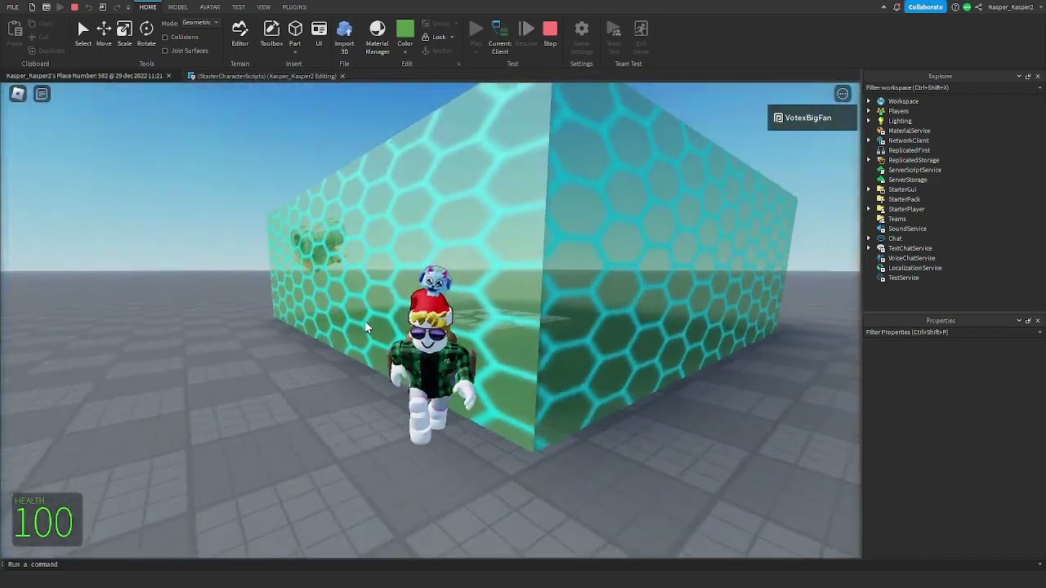Select ServerScriptService in the Explorer
Screen dimensions: 1046x588
tap(914, 170)
